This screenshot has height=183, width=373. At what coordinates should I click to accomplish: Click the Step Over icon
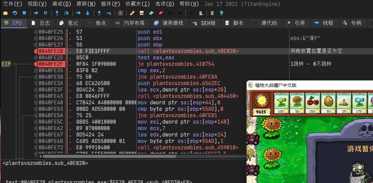pos(66,13)
